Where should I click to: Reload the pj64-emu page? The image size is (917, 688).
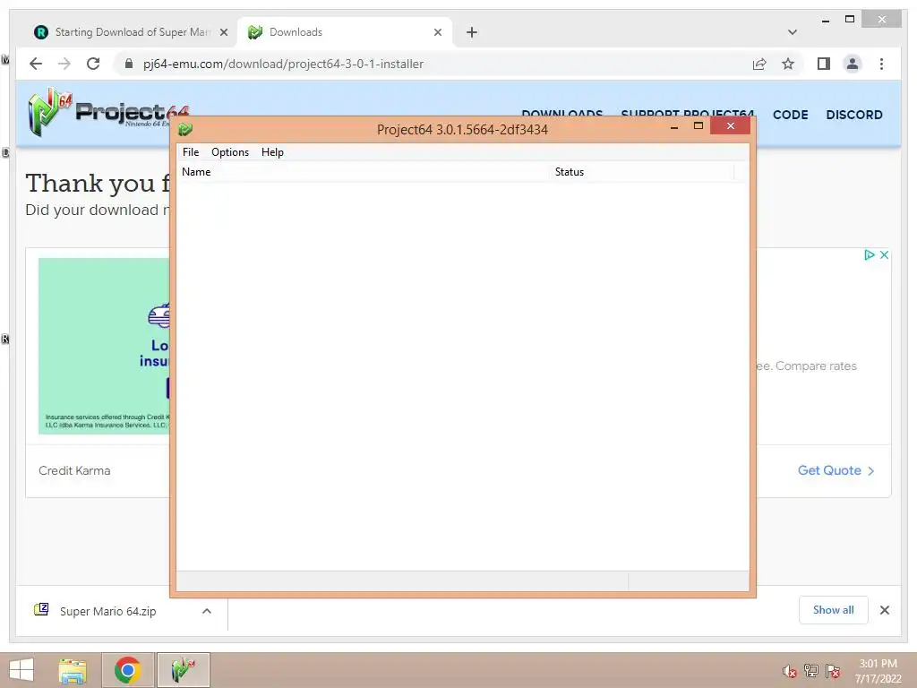click(x=93, y=64)
